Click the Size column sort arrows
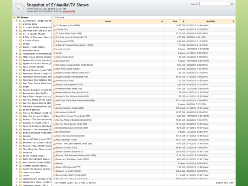The width and height of the screenshot is (248, 186). (x=183, y=21)
